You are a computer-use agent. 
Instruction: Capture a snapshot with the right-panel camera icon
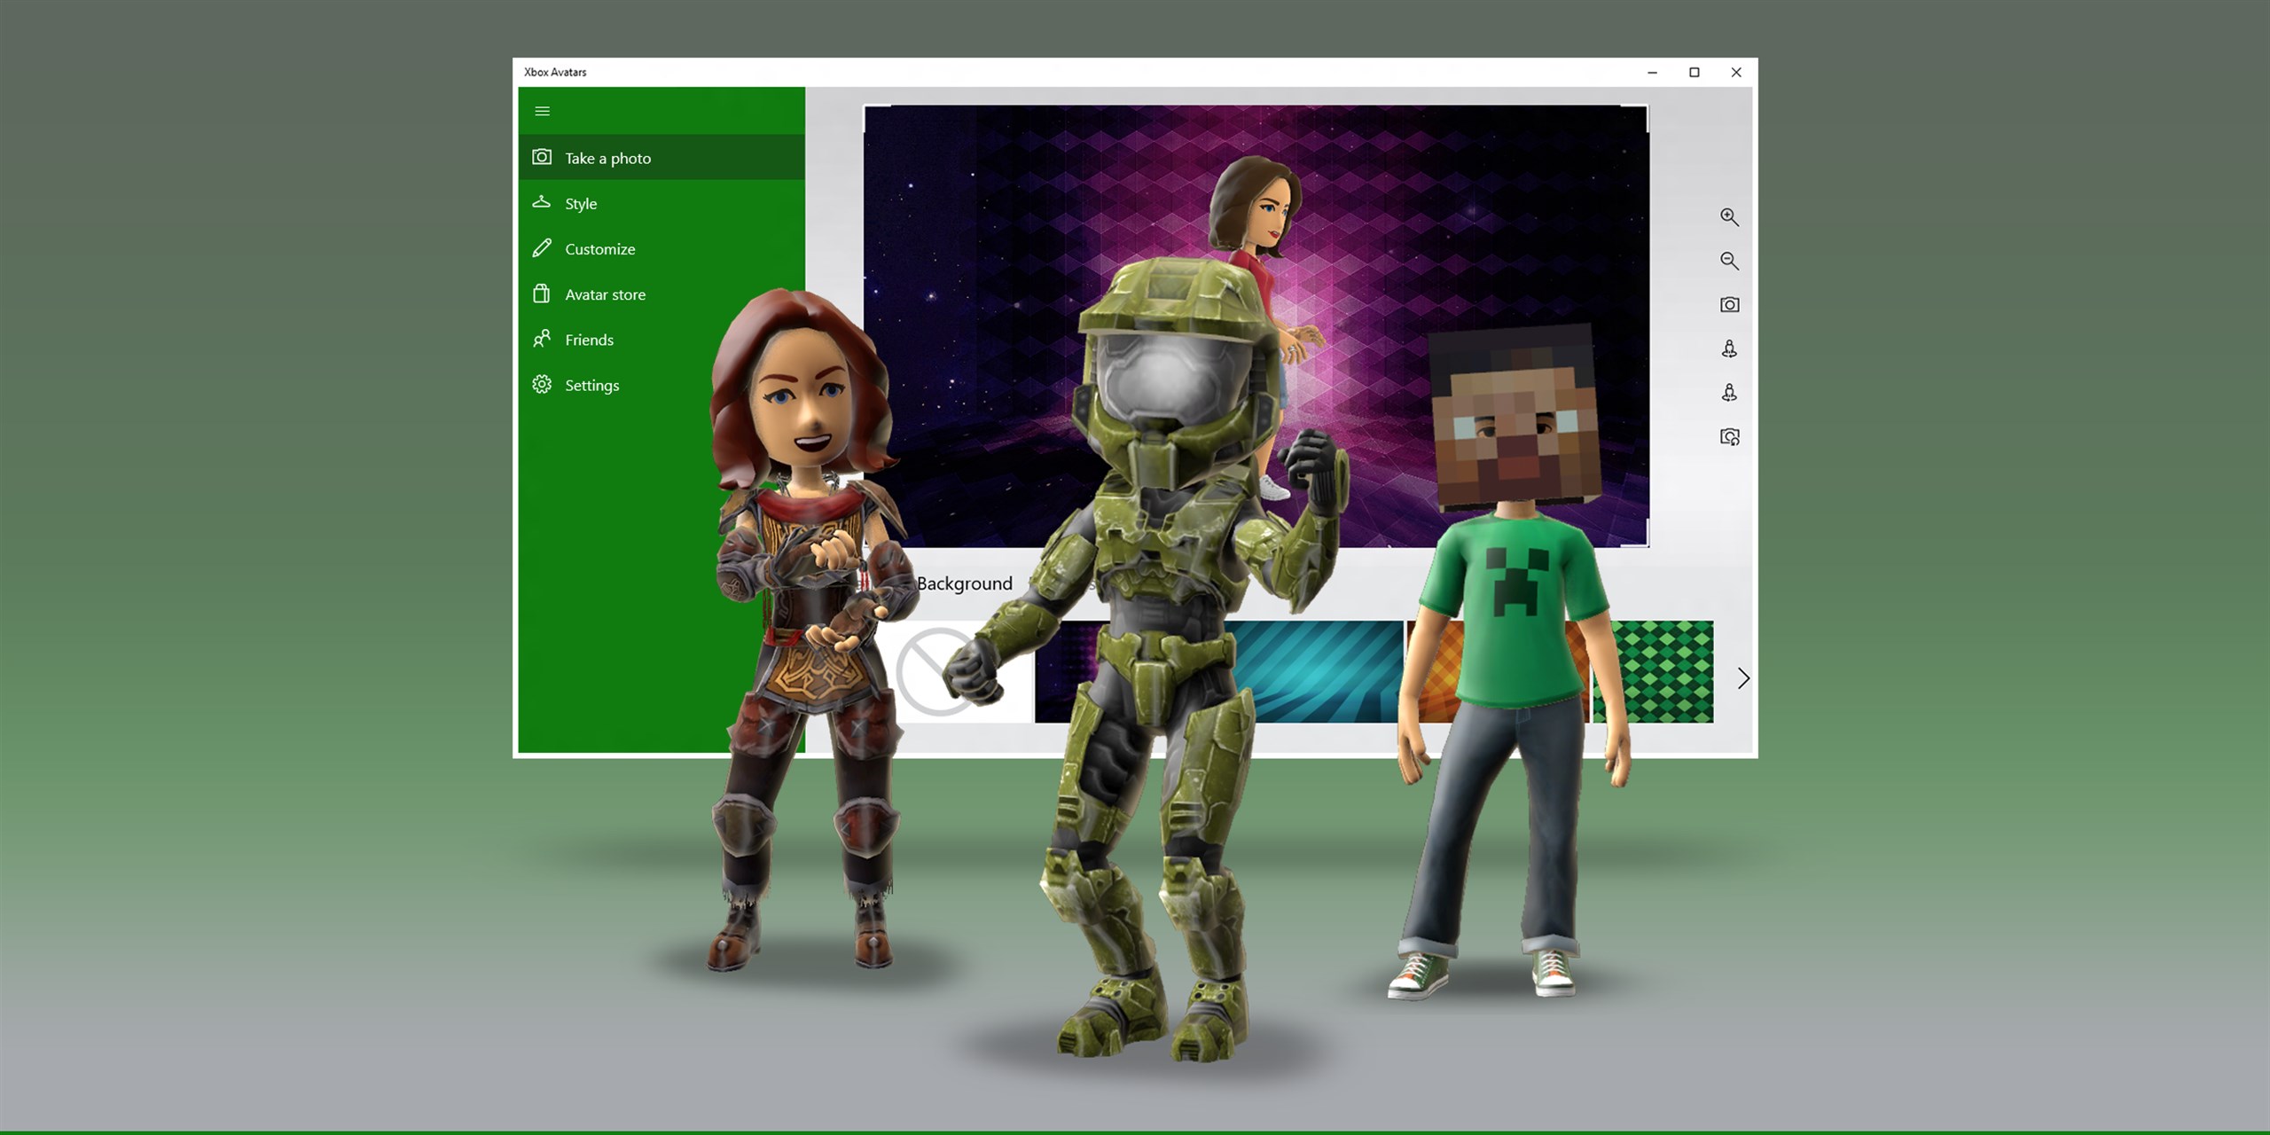[1729, 304]
